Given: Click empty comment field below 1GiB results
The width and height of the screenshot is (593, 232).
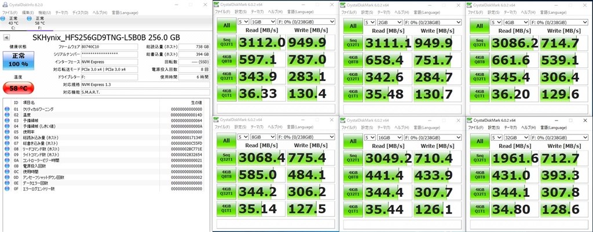Looking at the screenshot, I should coord(276,108).
